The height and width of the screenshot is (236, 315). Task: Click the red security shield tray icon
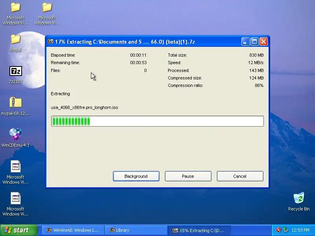pyautogui.click(x=278, y=230)
